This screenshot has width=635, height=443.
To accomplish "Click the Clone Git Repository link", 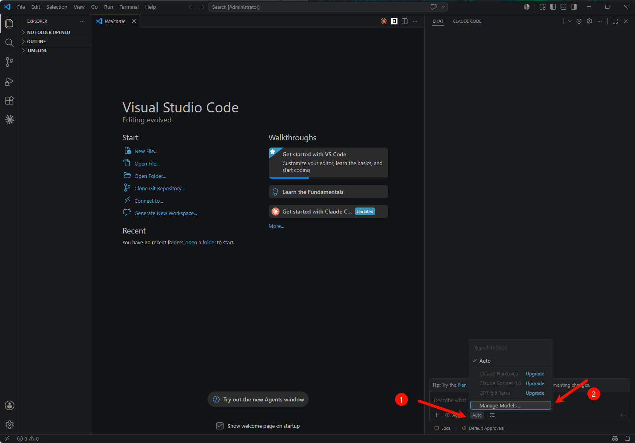I will point(160,188).
